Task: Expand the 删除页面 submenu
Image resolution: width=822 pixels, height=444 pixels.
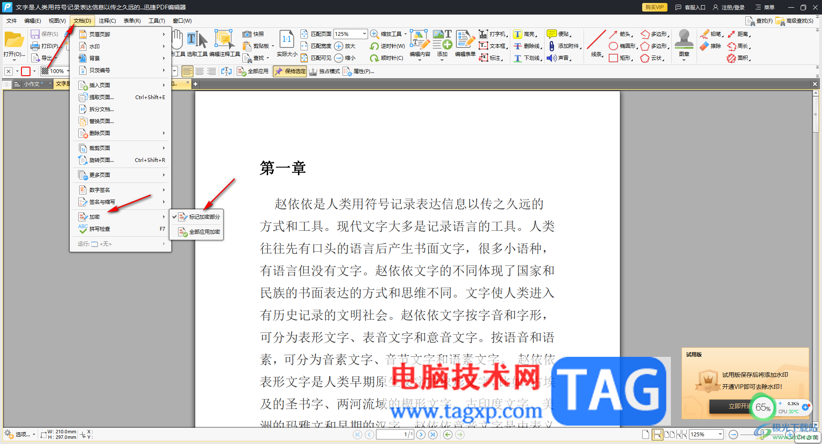Action: 121,133
